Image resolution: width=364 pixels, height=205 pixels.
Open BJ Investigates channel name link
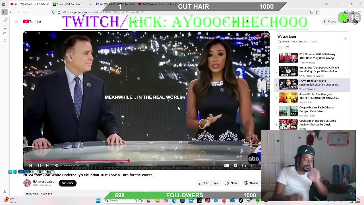tap(44, 181)
